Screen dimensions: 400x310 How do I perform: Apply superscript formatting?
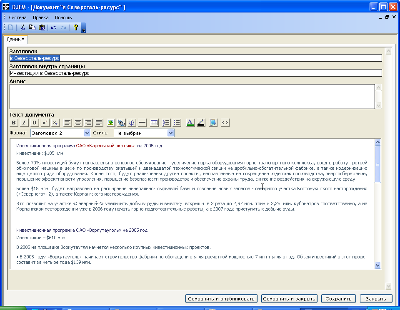45,123
